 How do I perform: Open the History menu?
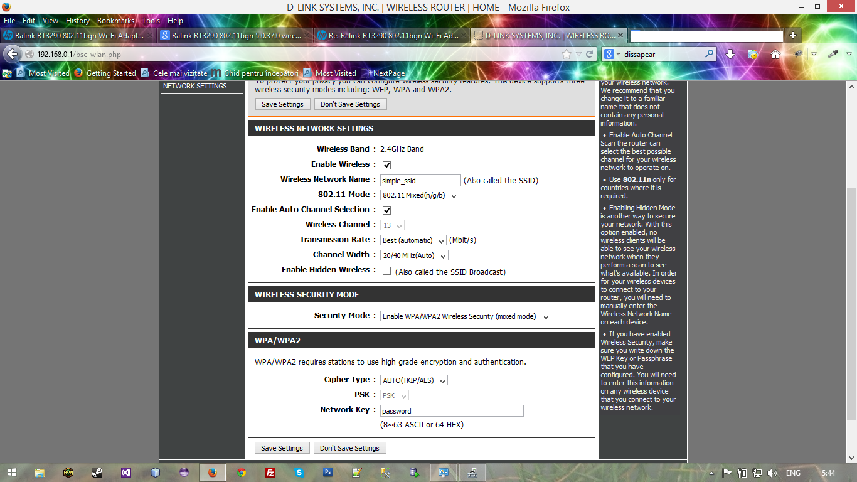(77, 21)
